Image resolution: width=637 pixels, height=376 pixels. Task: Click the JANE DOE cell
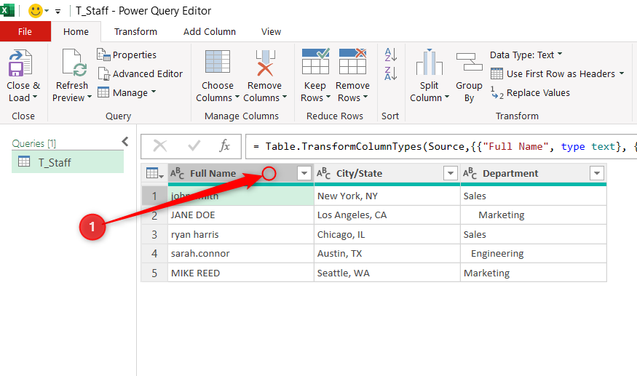point(241,215)
